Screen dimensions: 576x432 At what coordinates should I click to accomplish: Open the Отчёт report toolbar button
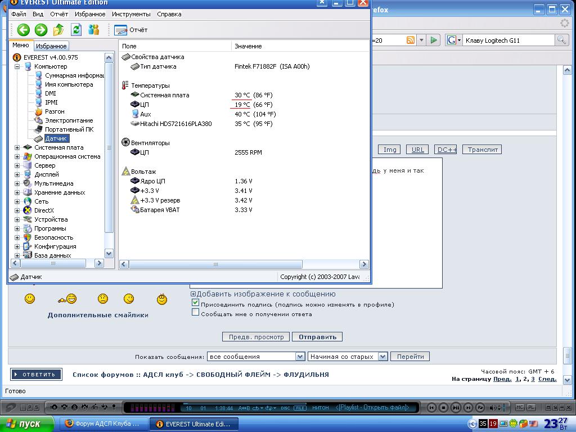tap(130, 30)
